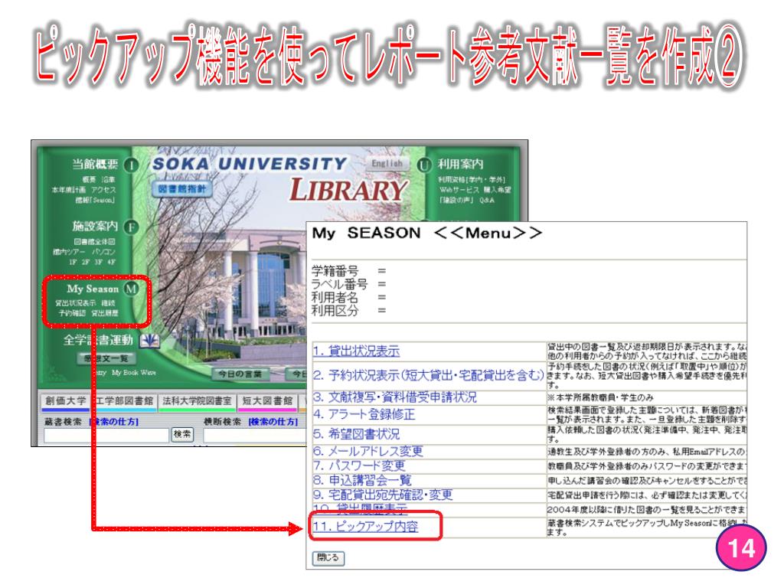Viewport: 784px width, 588px height.
Task: Click 図書館全体図 under 施設案内
Action: tap(95, 242)
